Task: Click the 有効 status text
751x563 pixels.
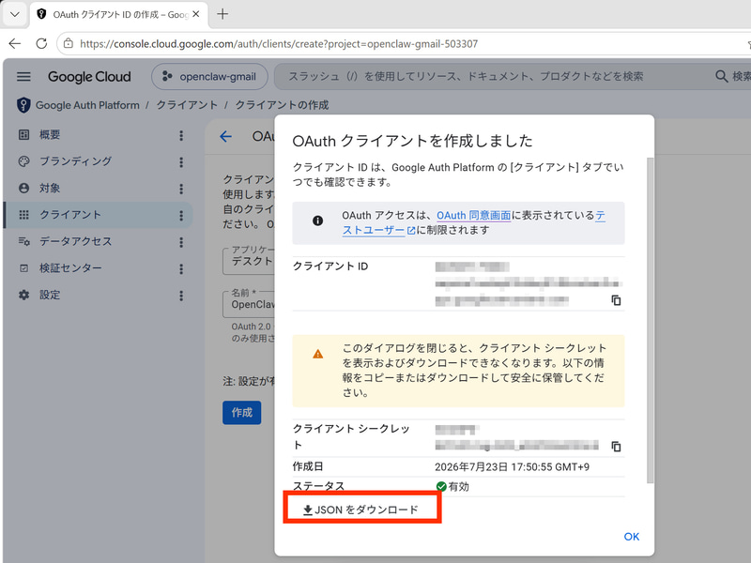Action: 459,487
